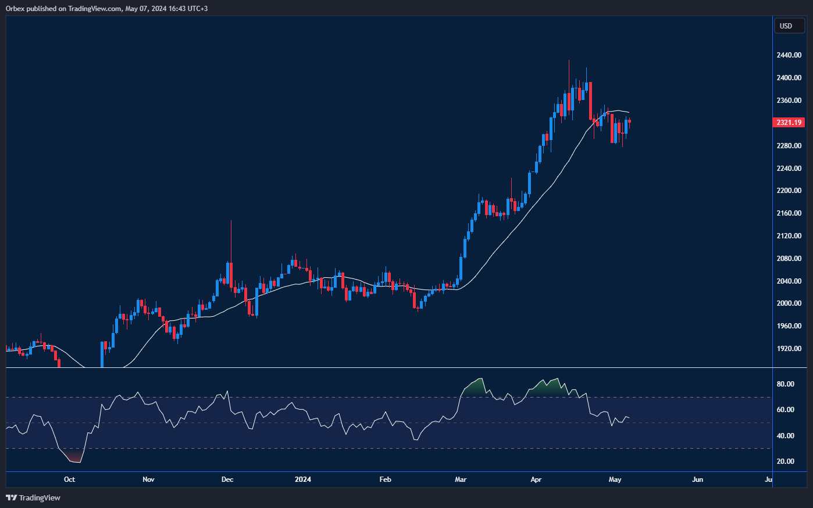Click the Orbex published on TradingView.com header text

tap(106, 8)
